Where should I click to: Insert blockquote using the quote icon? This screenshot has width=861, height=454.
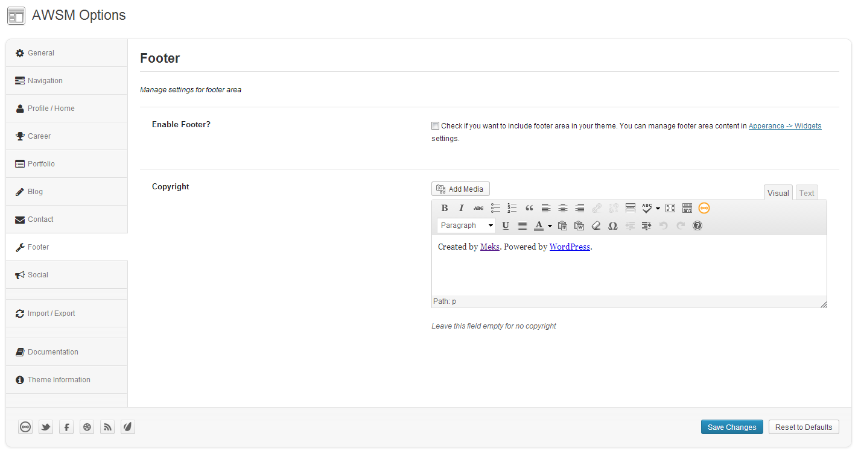point(529,208)
